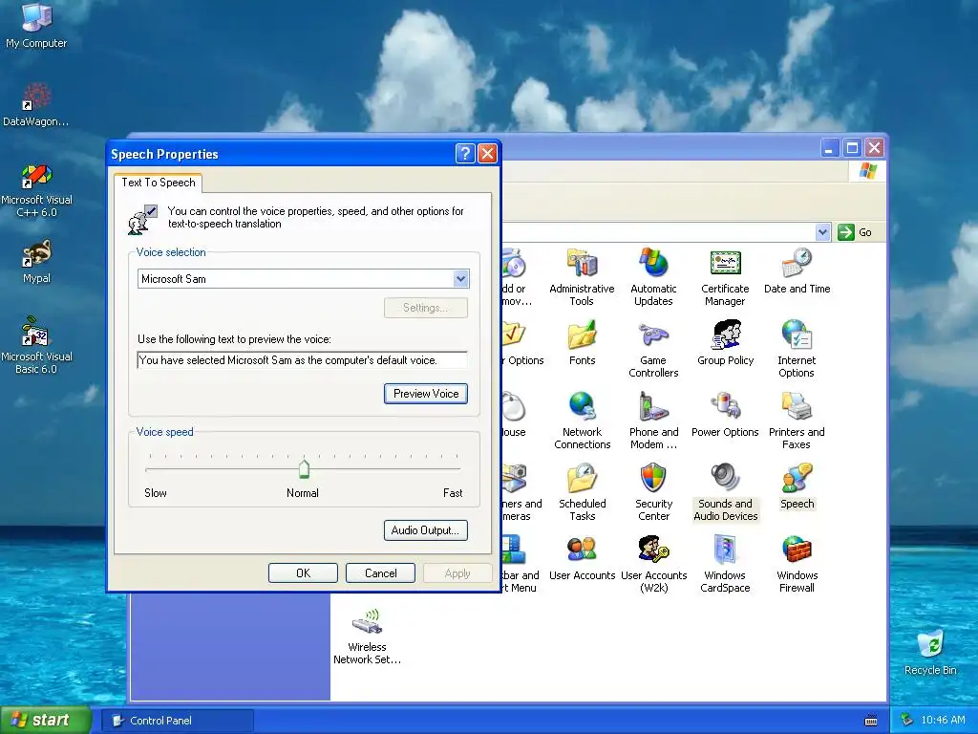Expand the Control Panel address bar dropdown
Screen dimensions: 978x734
(822, 232)
